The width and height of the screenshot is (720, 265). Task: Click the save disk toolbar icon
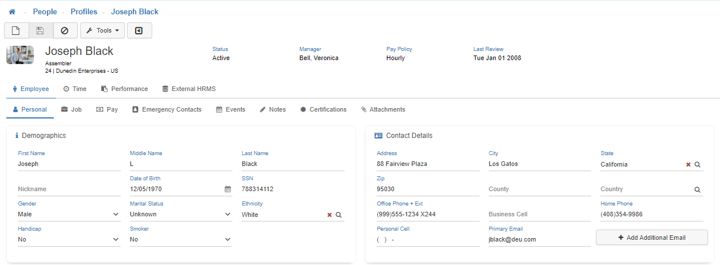pos(40,30)
